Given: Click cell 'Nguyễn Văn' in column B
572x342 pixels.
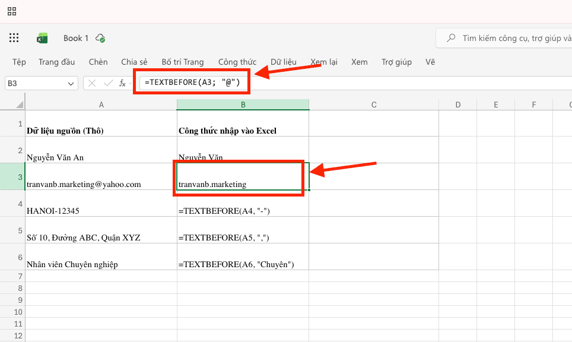Looking at the screenshot, I should click(x=243, y=150).
